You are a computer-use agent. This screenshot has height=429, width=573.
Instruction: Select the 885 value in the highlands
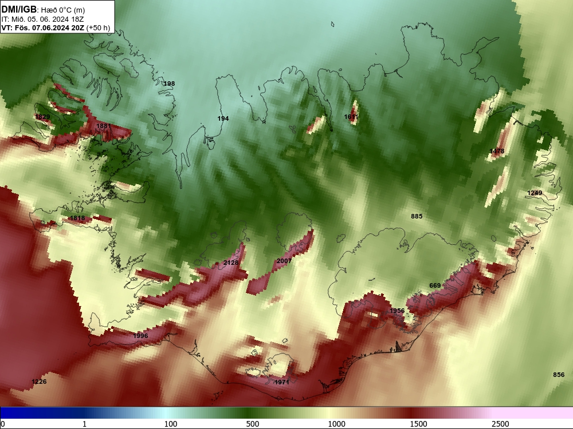coord(417,216)
